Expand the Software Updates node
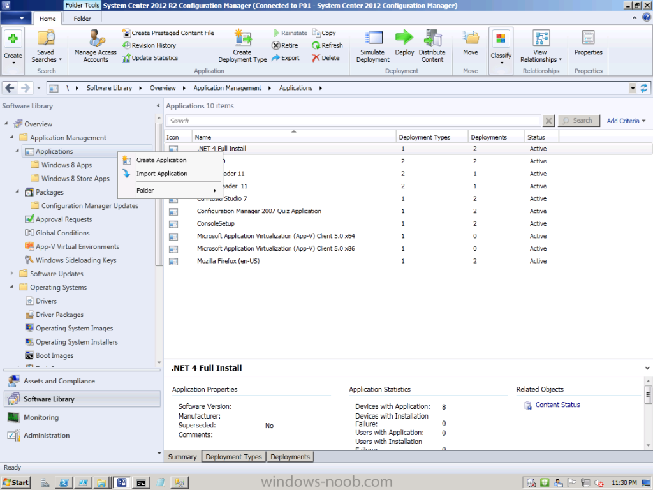The width and height of the screenshot is (653, 490). (x=11, y=273)
